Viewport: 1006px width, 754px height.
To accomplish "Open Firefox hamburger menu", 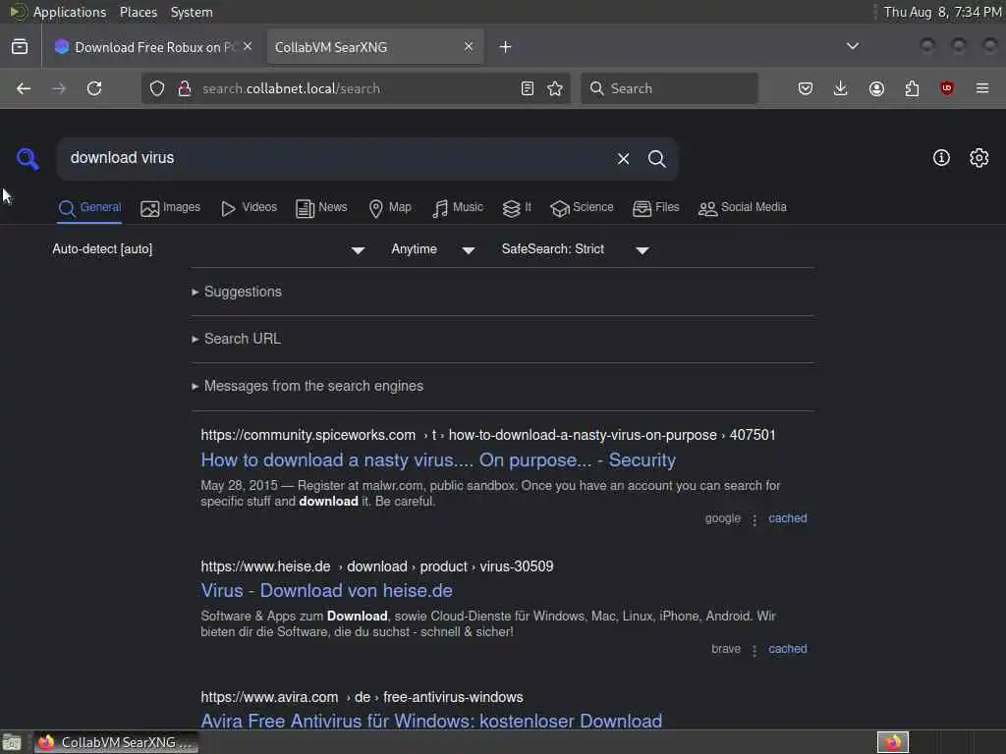I will pos(982,88).
